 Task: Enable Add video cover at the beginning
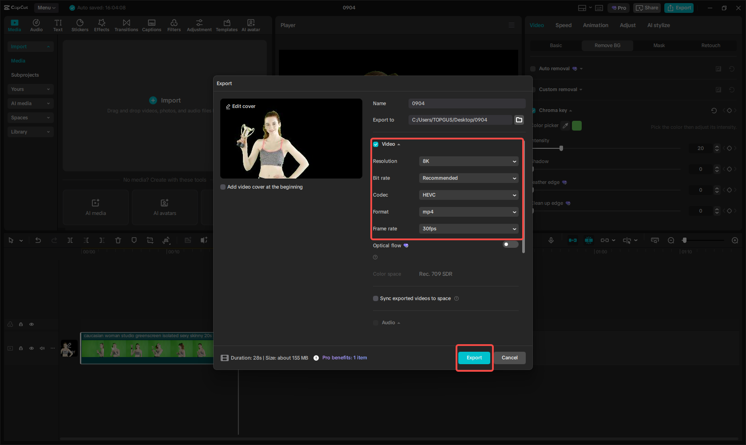[x=223, y=187]
